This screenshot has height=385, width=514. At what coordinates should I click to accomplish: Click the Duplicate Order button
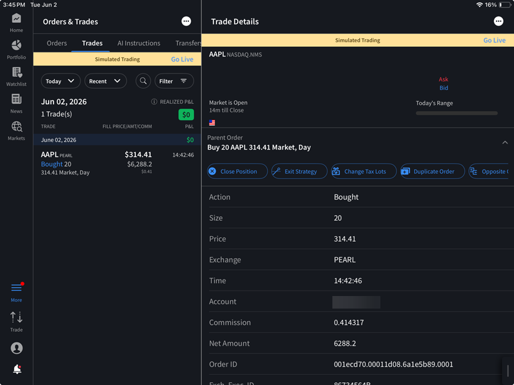[433, 171]
